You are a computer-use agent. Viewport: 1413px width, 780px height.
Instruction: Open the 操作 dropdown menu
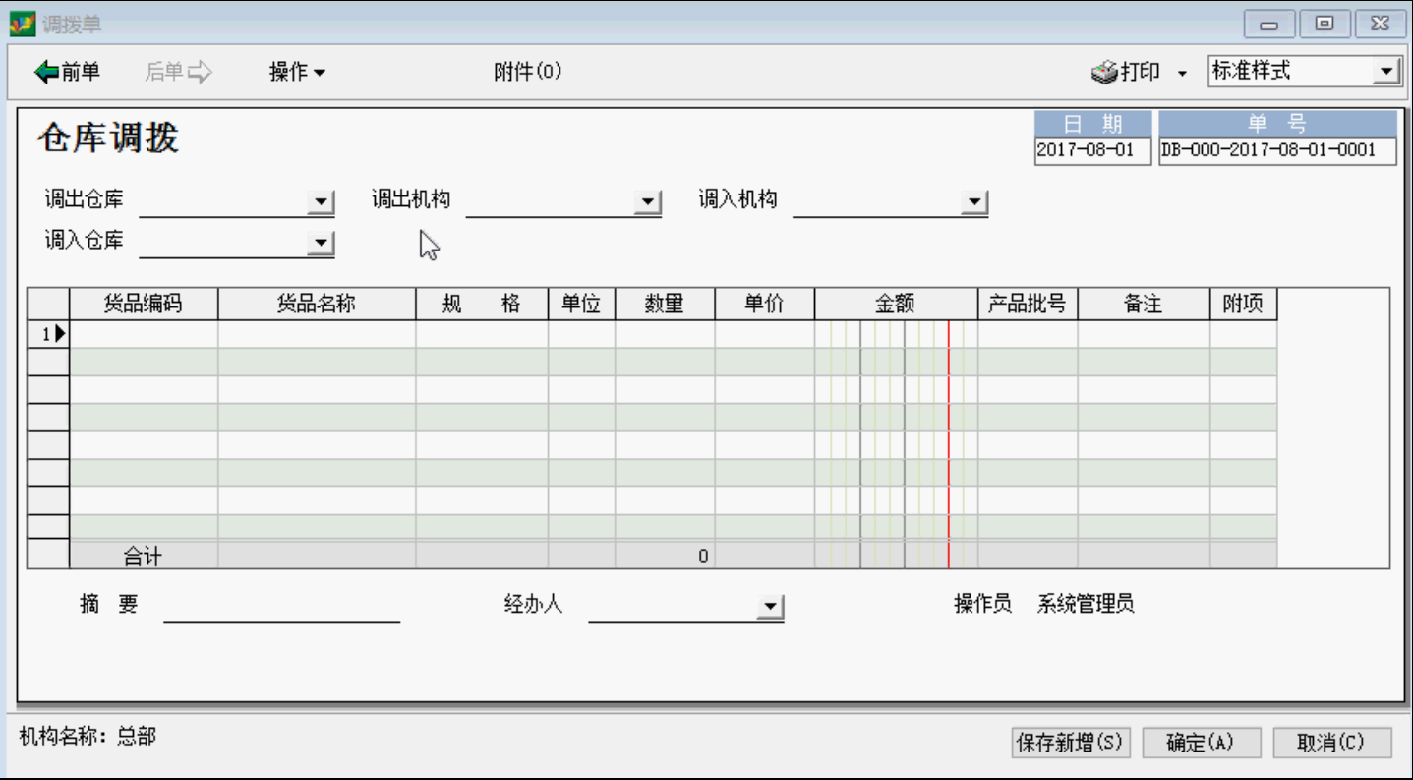[297, 72]
